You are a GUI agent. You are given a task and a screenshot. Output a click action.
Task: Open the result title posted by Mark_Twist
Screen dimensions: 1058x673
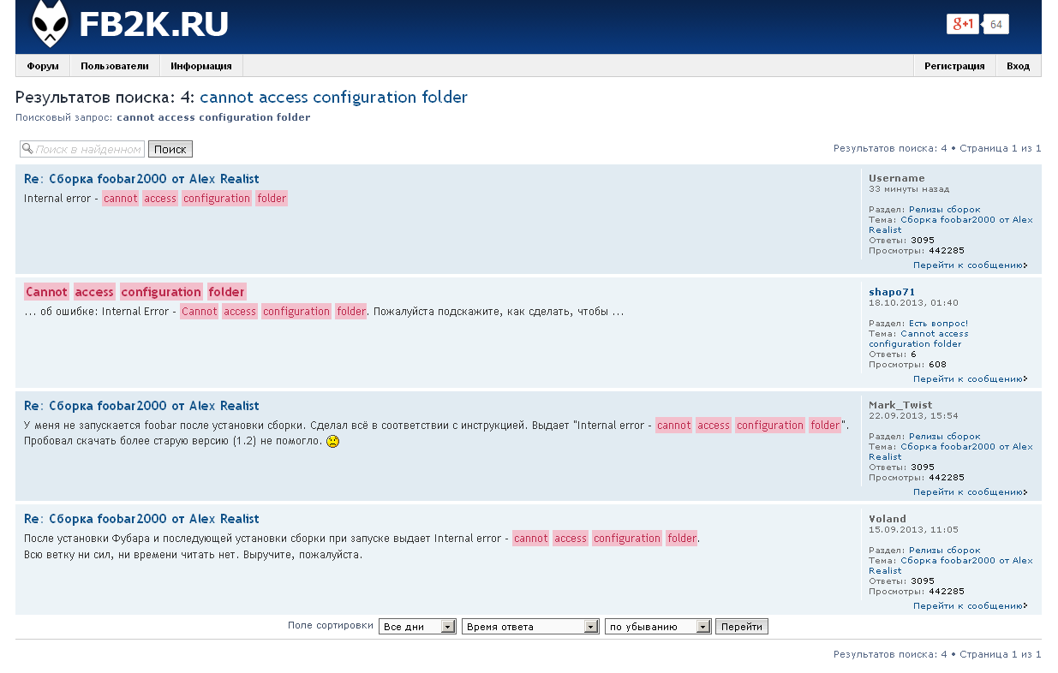[x=141, y=406]
